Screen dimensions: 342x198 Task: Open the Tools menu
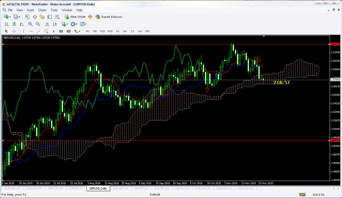coord(54,10)
